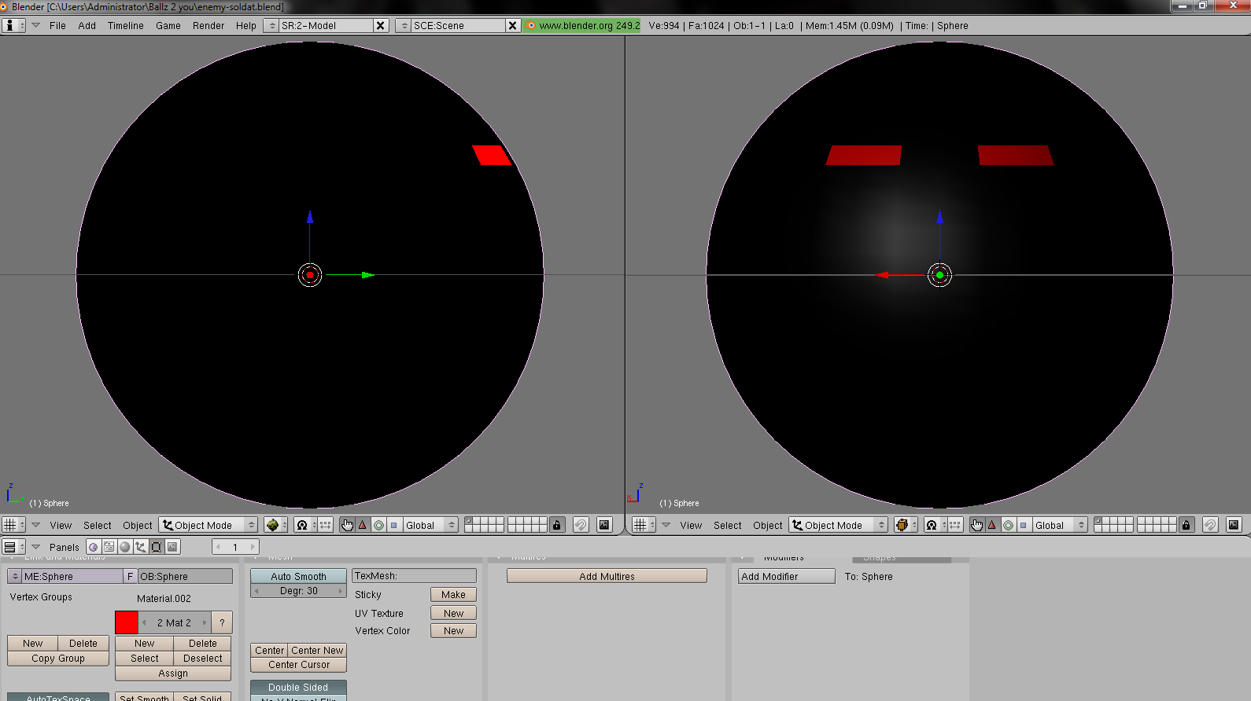Image resolution: width=1251 pixels, height=701 pixels.
Task: Enable rotate manipulator circle in left viewport
Action: point(378,525)
